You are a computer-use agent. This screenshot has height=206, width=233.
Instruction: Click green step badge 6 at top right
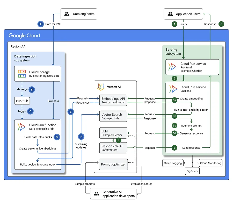click(221, 24)
